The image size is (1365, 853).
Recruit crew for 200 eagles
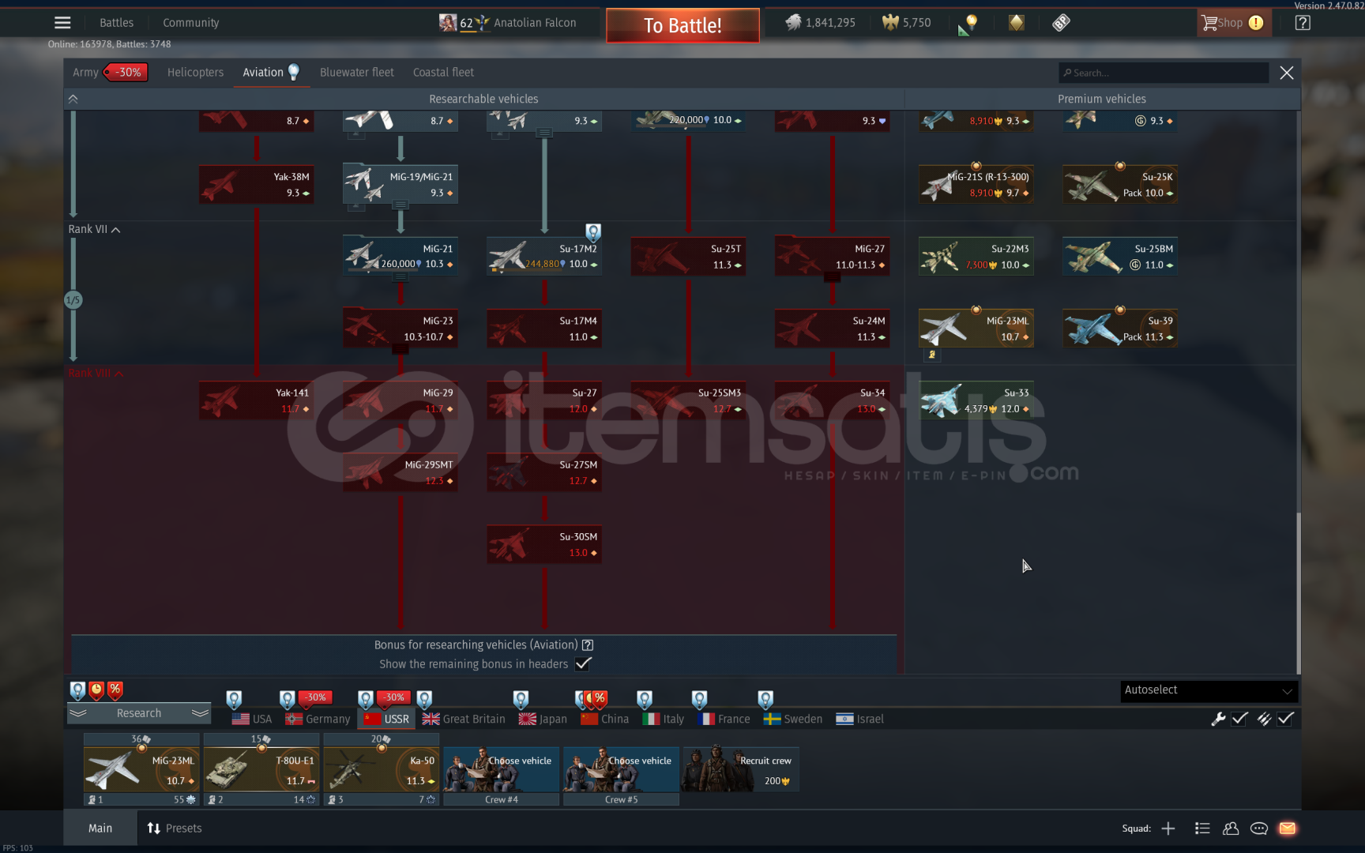(x=741, y=769)
